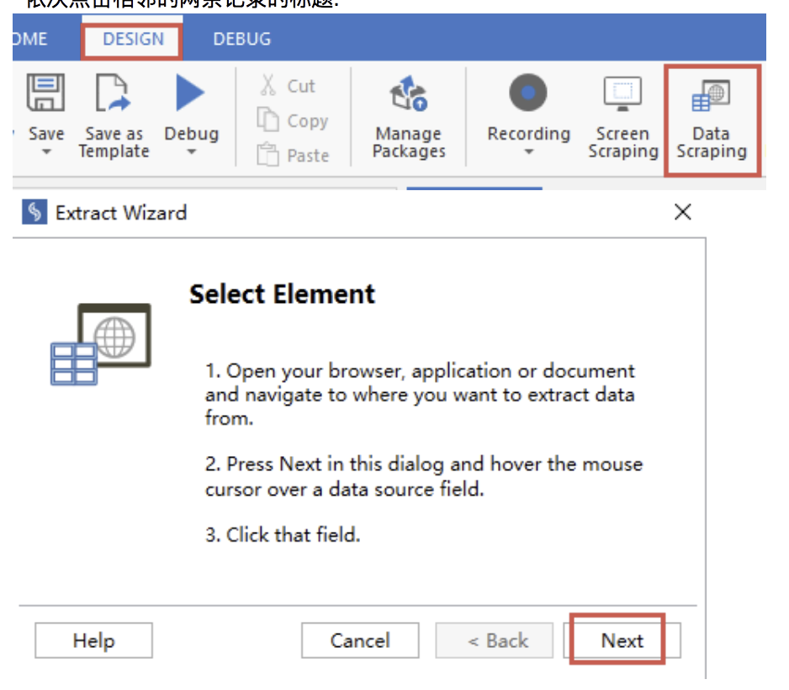Switch to the HOME tab
The height and width of the screenshot is (690, 789).
click(x=30, y=39)
